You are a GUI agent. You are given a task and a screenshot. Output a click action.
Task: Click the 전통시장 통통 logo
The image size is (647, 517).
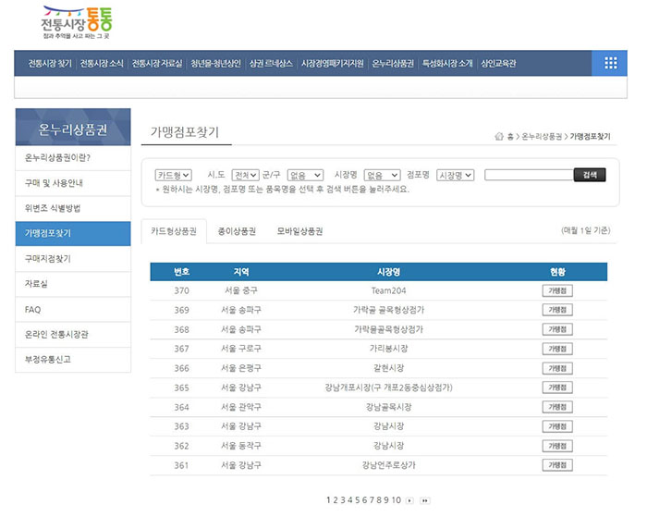(77, 22)
